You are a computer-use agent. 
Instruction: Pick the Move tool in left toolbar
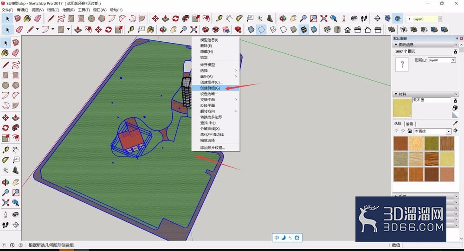tap(5, 118)
